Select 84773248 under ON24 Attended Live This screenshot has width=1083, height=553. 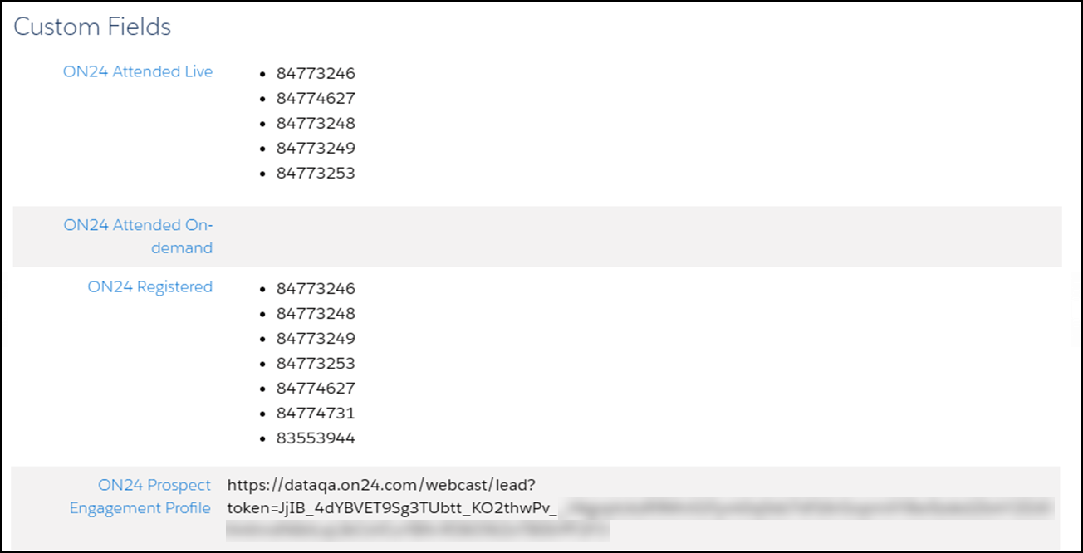[x=316, y=123]
